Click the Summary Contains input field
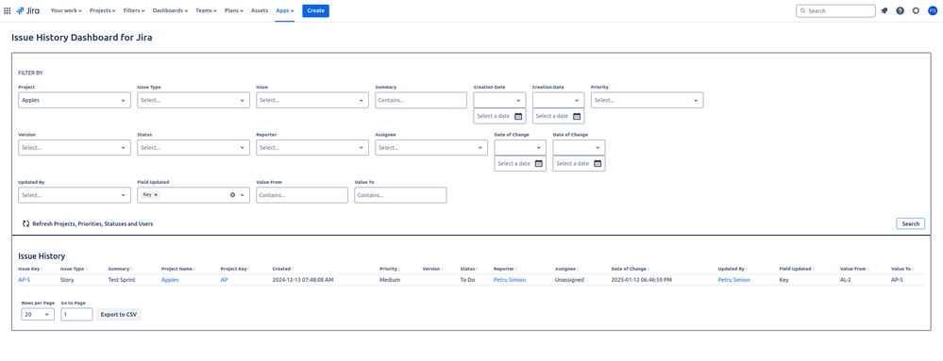 [x=421, y=100]
